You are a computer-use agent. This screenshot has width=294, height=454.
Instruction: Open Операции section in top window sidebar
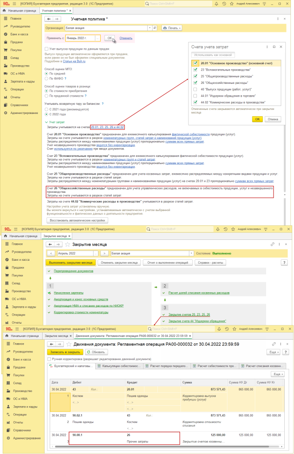pyautogui.click(x=17, y=89)
